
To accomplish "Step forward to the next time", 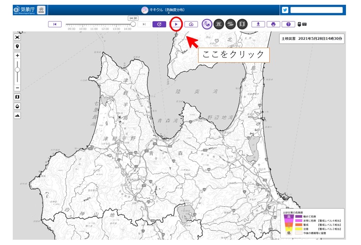I will pyautogui.click(x=144, y=24).
